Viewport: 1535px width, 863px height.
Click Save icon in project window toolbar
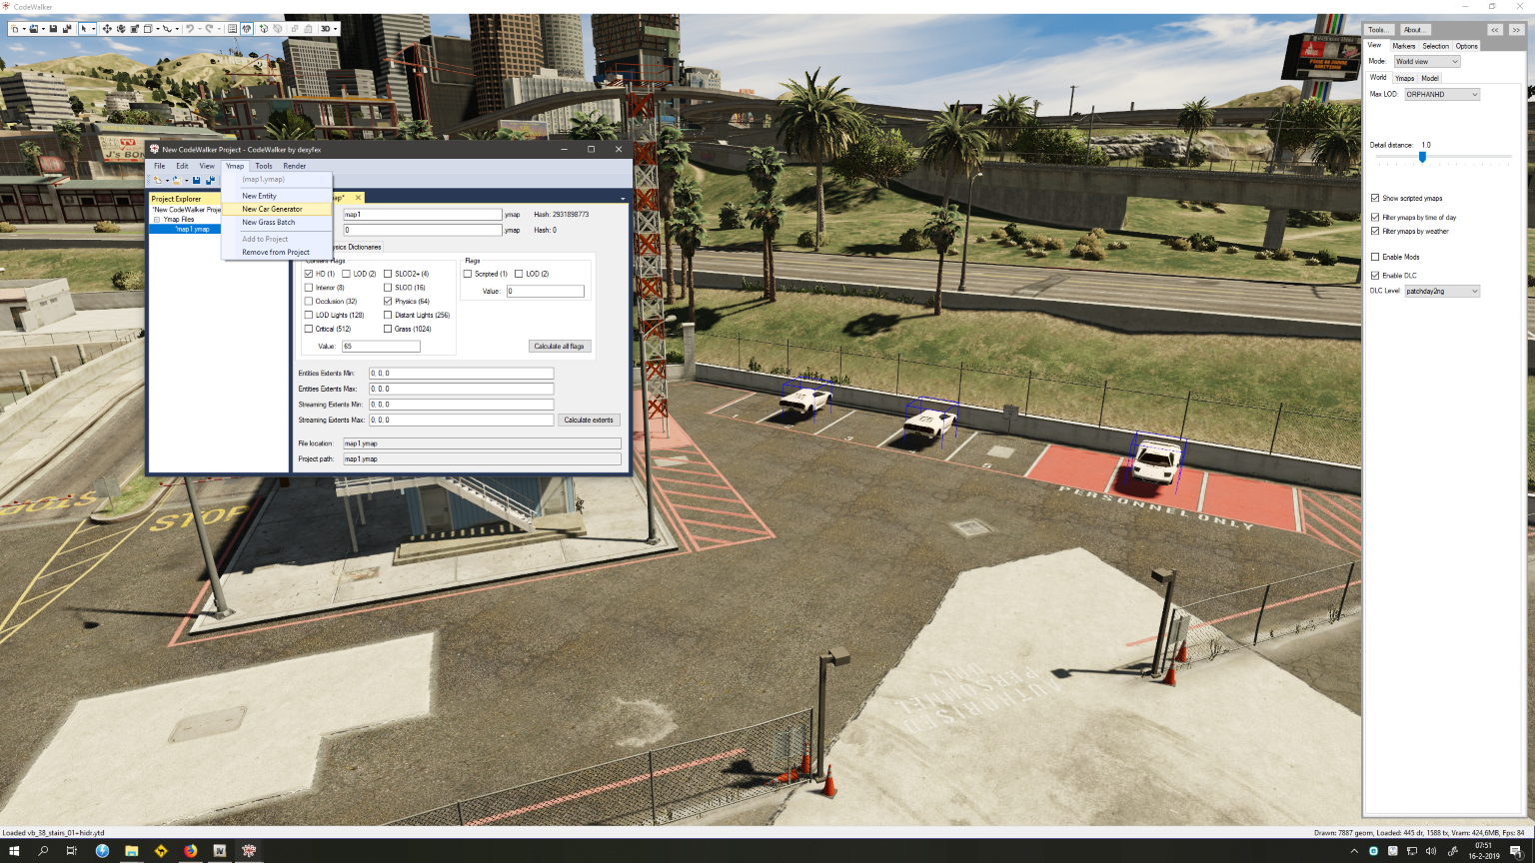[196, 180]
